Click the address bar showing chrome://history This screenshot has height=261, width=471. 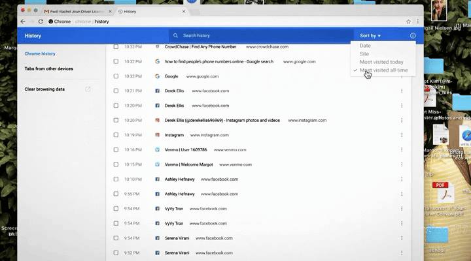pyautogui.click(x=225, y=22)
